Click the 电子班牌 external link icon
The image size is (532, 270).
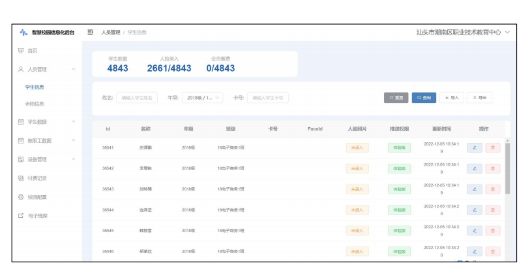(21, 215)
